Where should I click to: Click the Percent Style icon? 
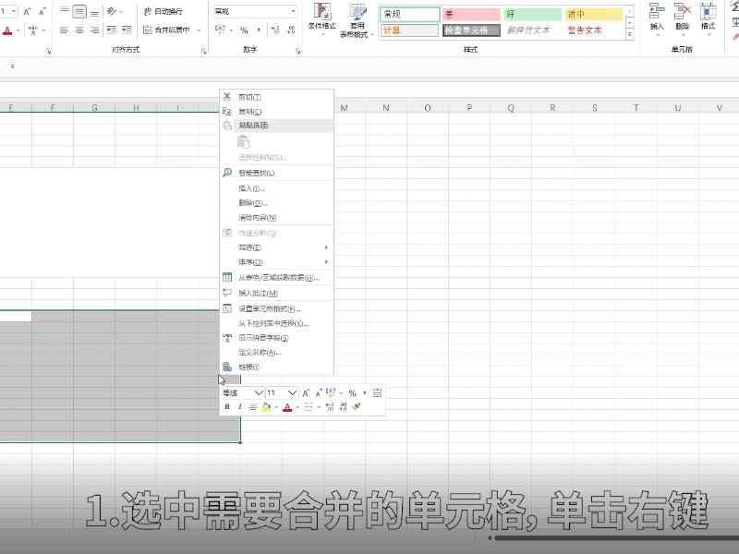pos(243,30)
